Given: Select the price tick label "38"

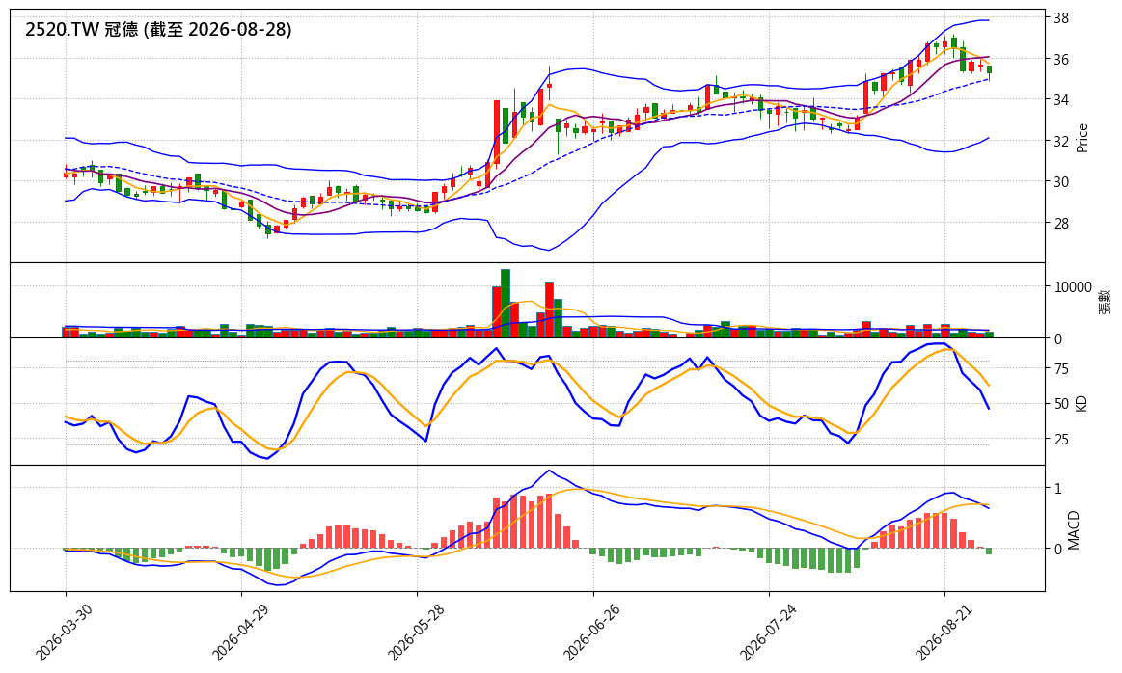Looking at the screenshot, I should 1061,18.
